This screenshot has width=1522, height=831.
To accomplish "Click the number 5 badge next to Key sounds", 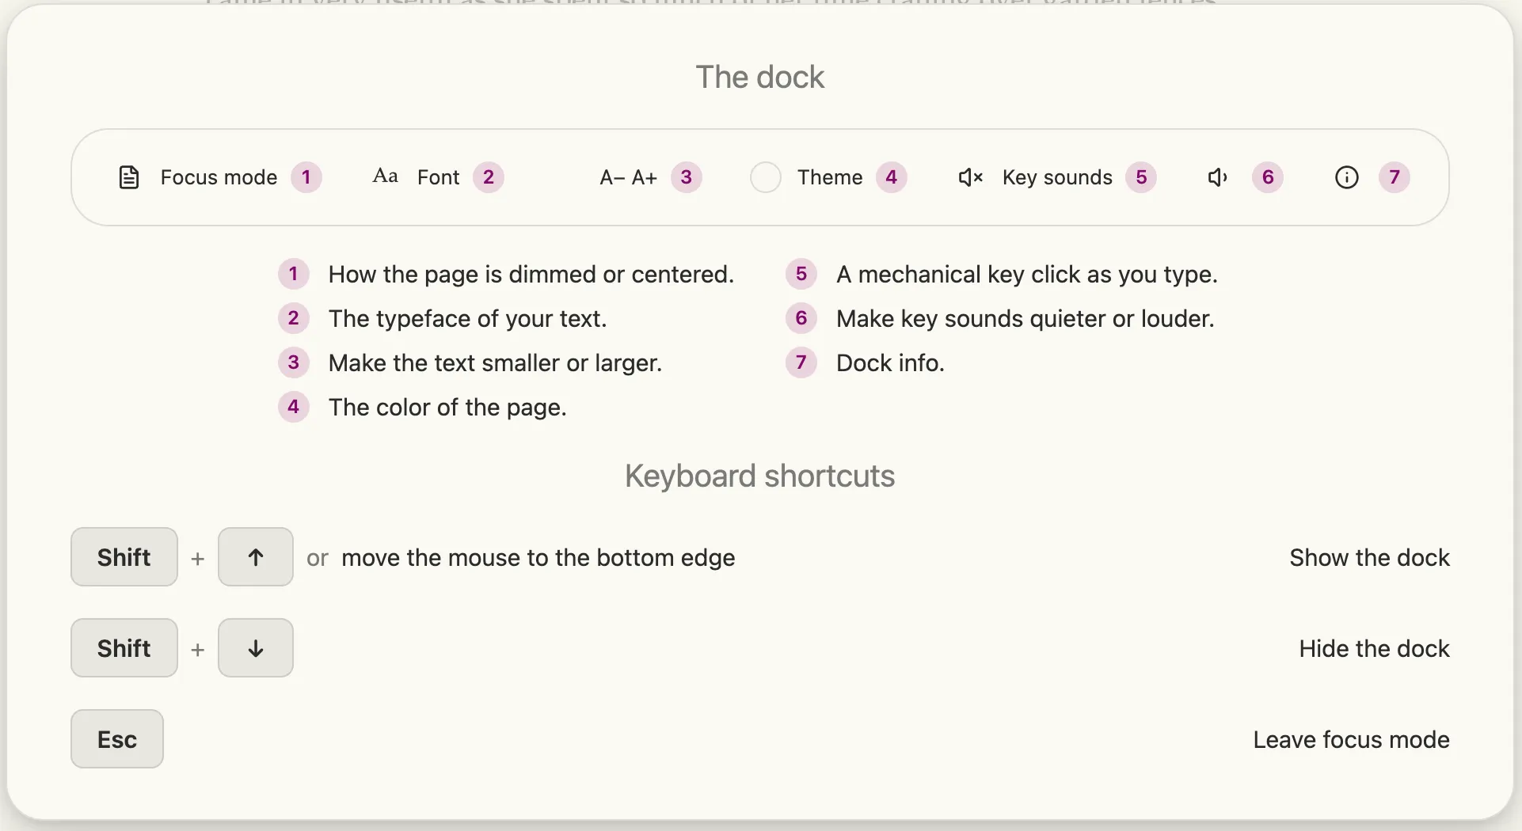I will (1141, 177).
